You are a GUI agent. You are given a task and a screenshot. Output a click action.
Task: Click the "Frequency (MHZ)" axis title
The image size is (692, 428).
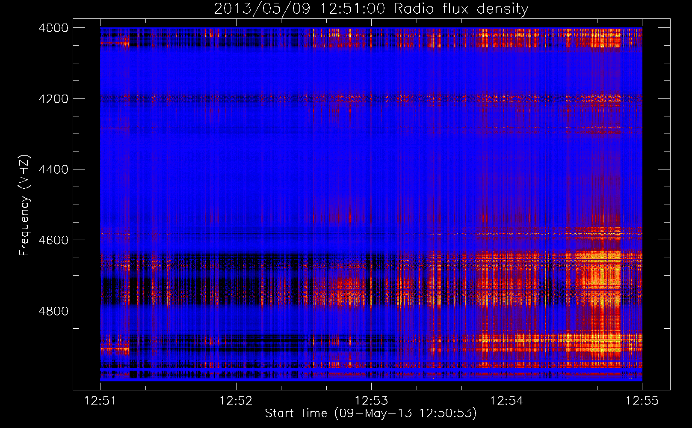pos(24,205)
